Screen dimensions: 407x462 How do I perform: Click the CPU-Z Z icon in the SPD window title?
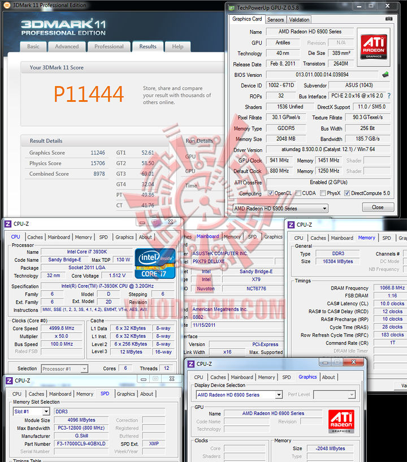pos(9,381)
